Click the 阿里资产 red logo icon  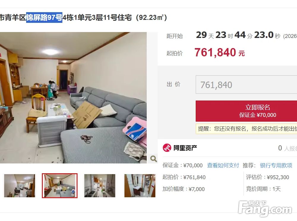[167, 148]
